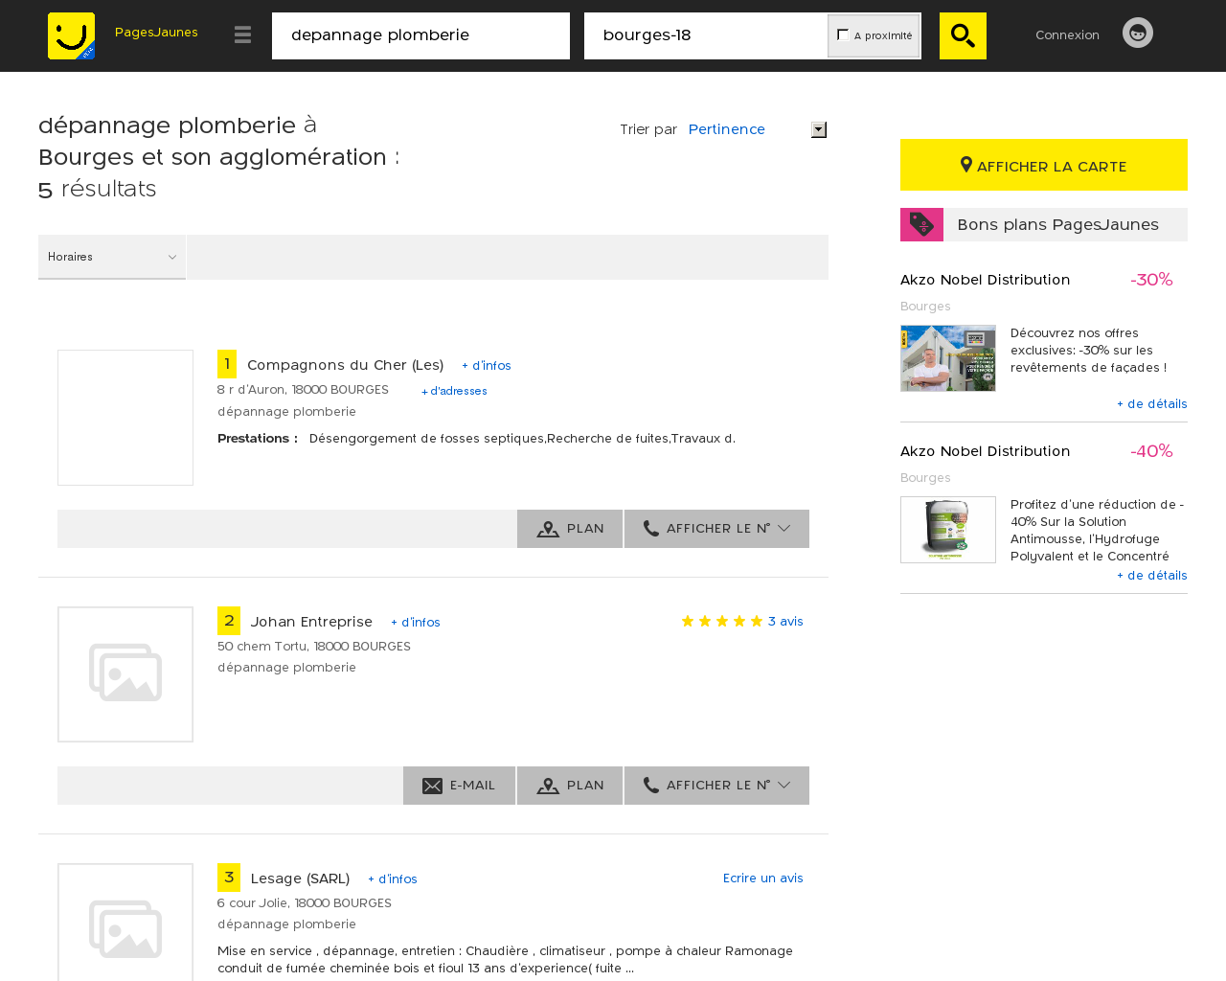1226x981 pixels.
Task: Click Compagnons du Cher thumbnail box
Action: coord(125,418)
